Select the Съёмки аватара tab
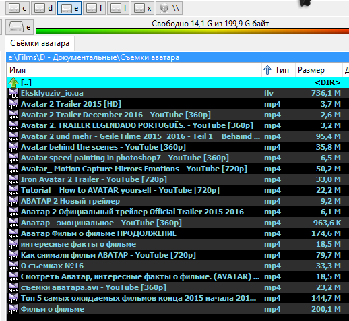 click(40, 43)
